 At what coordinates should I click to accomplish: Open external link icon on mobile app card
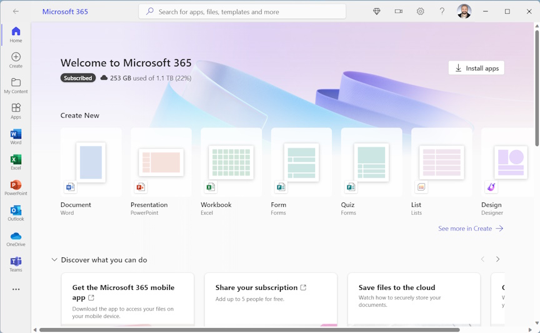[x=91, y=297]
